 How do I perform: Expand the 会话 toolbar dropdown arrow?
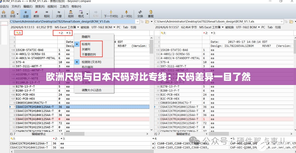tap(18, 14)
